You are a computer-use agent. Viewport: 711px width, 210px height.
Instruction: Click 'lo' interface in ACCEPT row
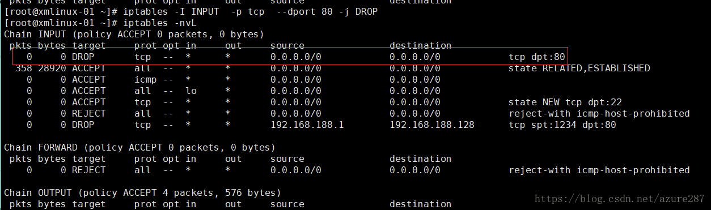pyautogui.click(x=191, y=91)
